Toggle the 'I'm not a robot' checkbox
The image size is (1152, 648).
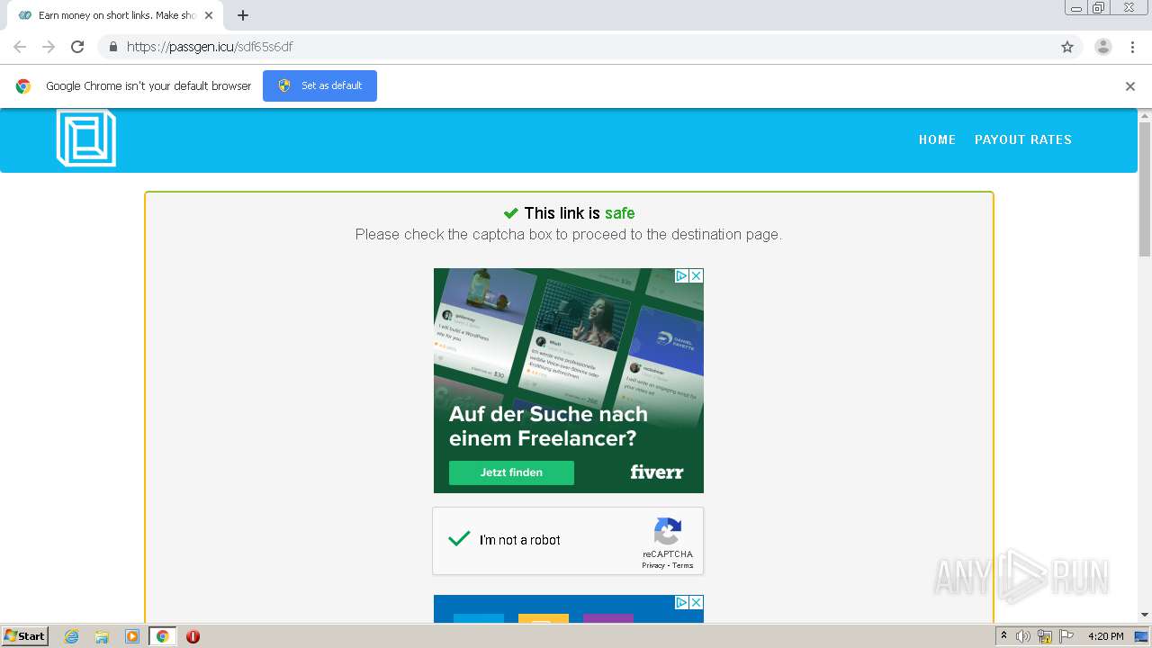pyautogui.click(x=459, y=539)
